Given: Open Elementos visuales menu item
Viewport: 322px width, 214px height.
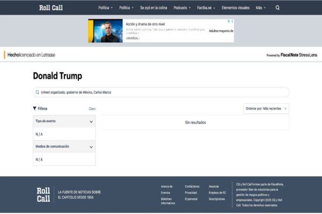Looking at the screenshot, I should pyautogui.click(x=236, y=8).
